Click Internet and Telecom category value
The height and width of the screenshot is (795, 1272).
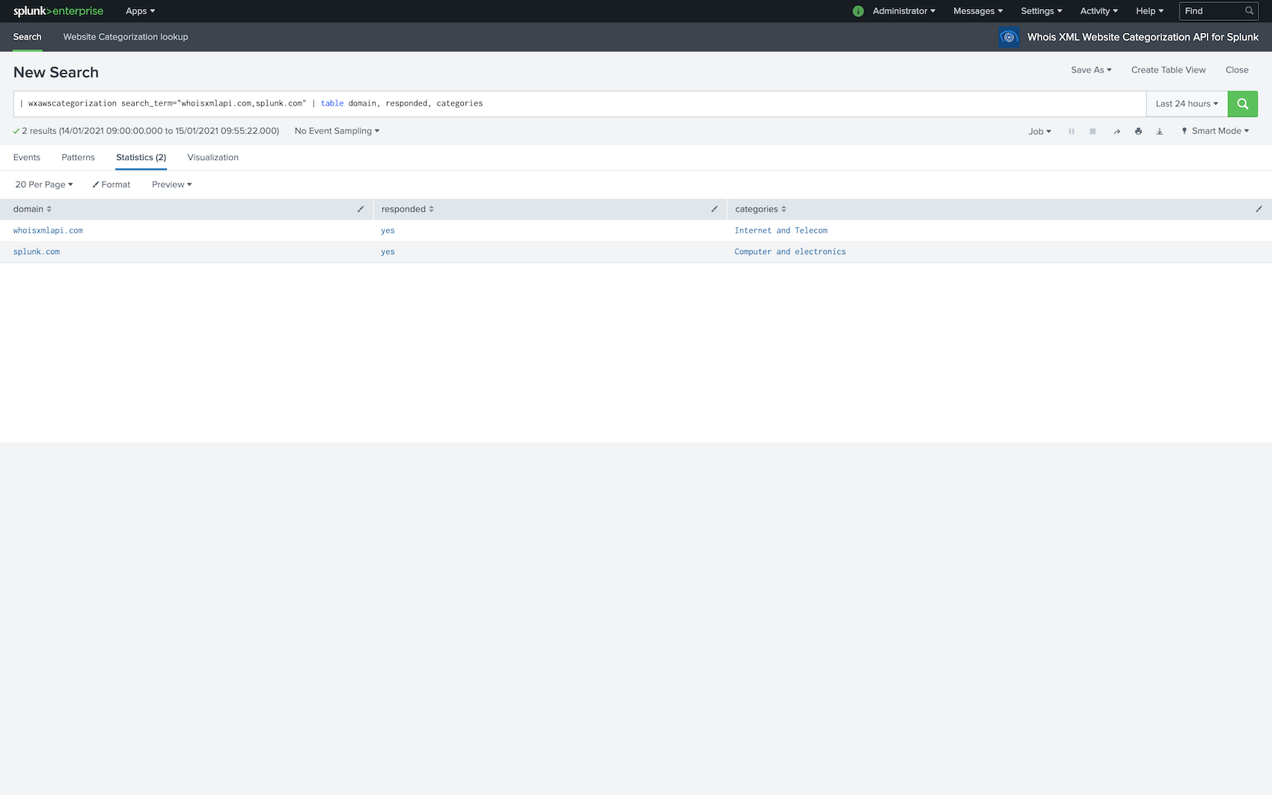(x=781, y=230)
